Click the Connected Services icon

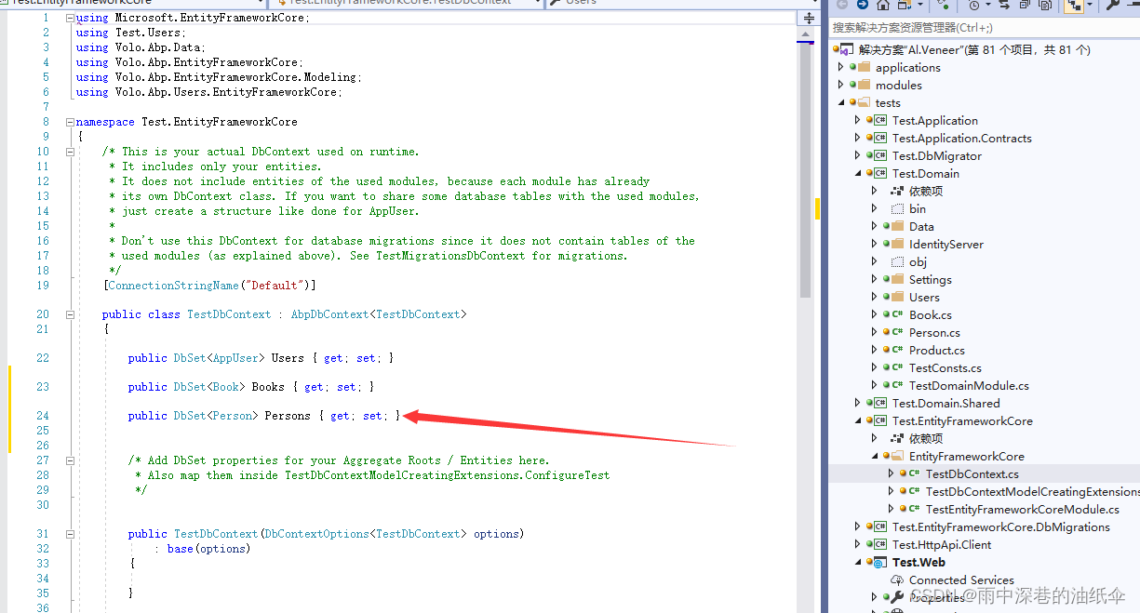coord(897,580)
